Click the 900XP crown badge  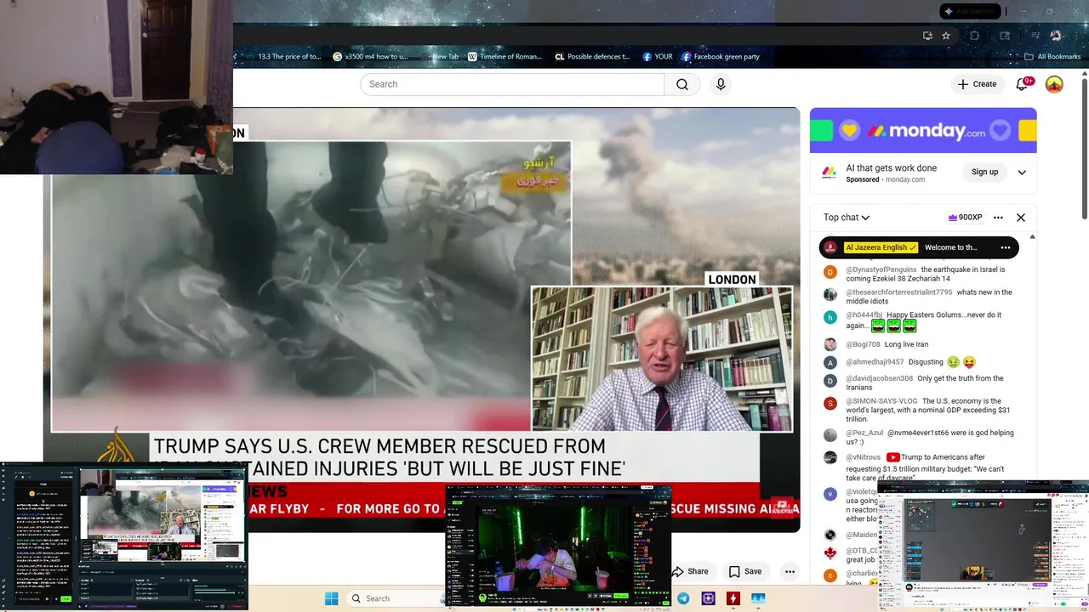(x=966, y=218)
